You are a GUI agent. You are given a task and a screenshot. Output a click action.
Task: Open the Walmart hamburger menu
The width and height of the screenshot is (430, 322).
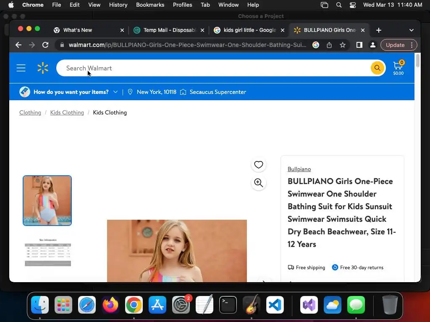[x=21, y=68]
